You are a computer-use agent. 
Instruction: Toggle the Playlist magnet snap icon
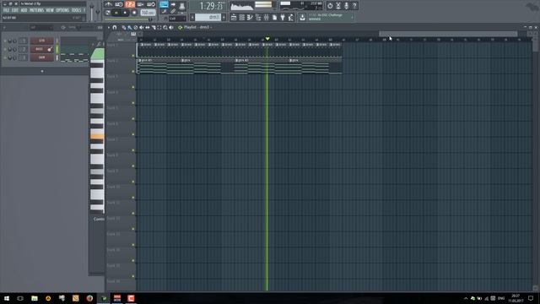(x=115, y=27)
